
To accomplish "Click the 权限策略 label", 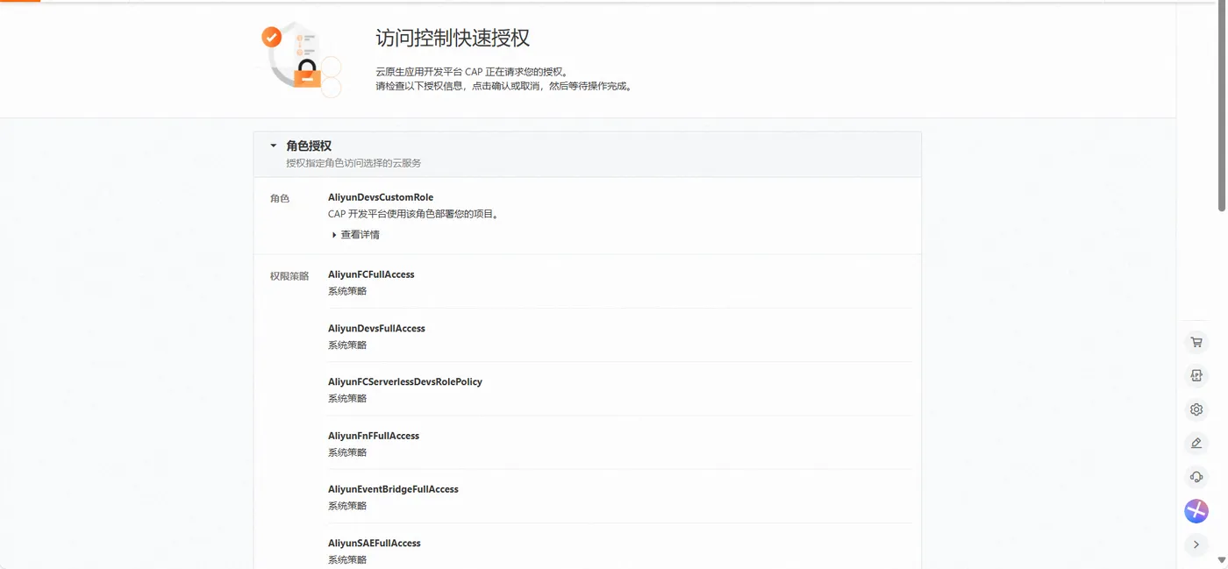I will click(x=289, y=276).
